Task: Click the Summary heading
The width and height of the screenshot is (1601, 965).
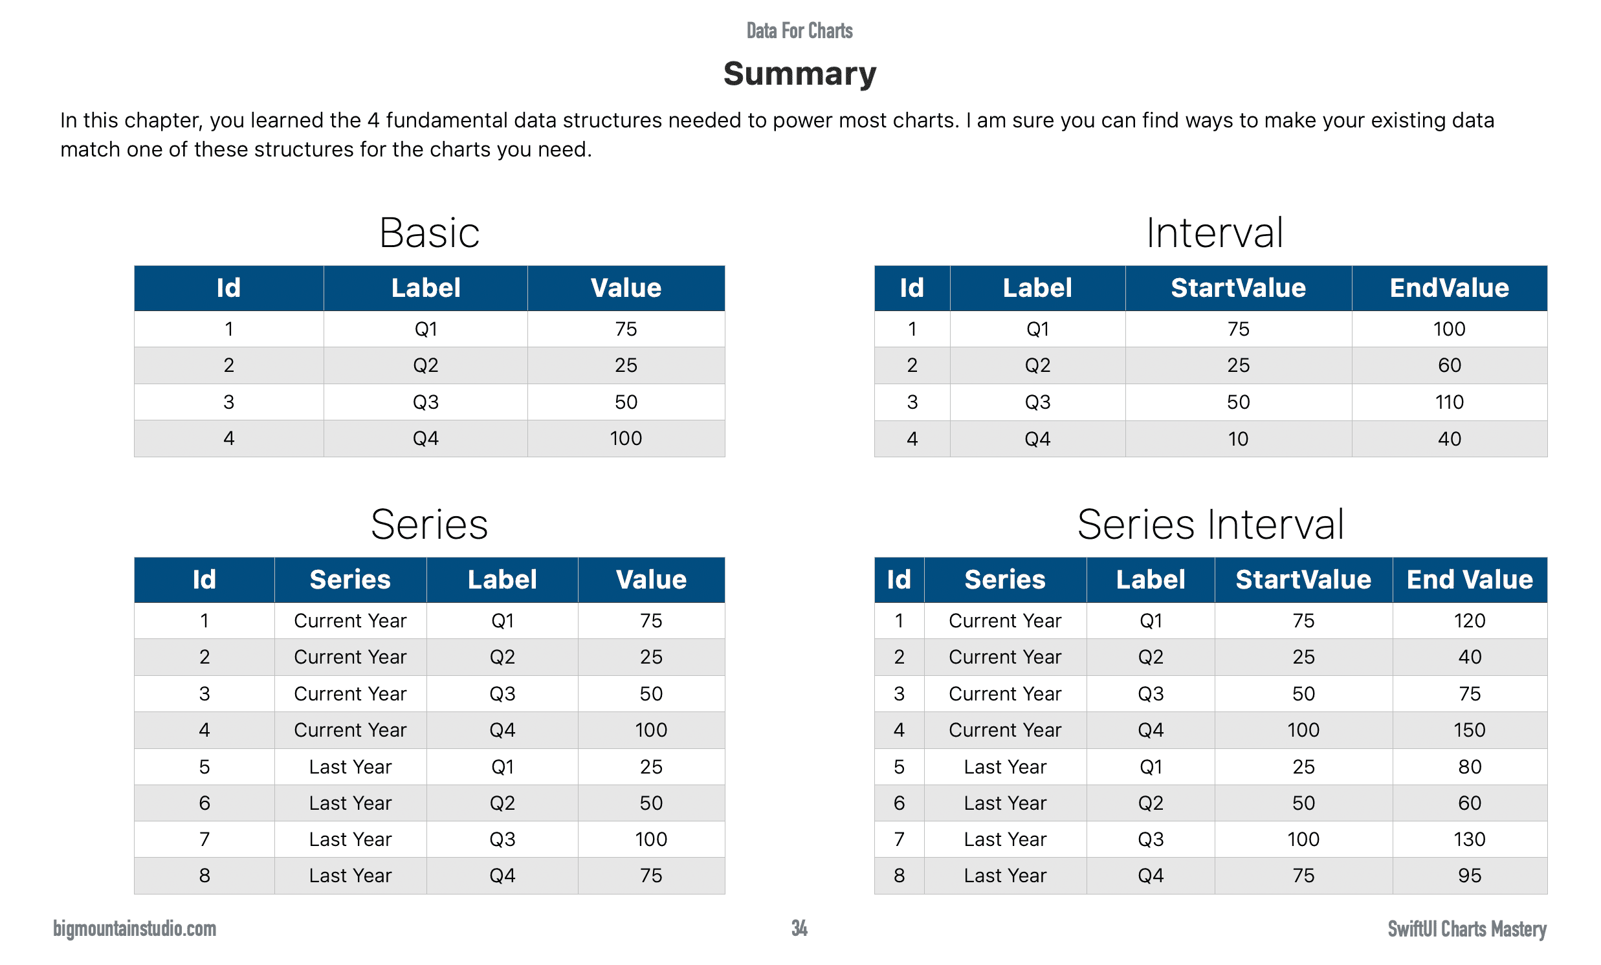Action: 799,73
